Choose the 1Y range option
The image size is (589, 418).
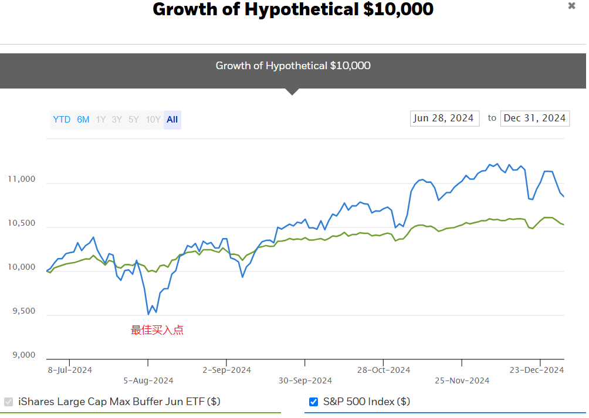click(x=101, y=120)
